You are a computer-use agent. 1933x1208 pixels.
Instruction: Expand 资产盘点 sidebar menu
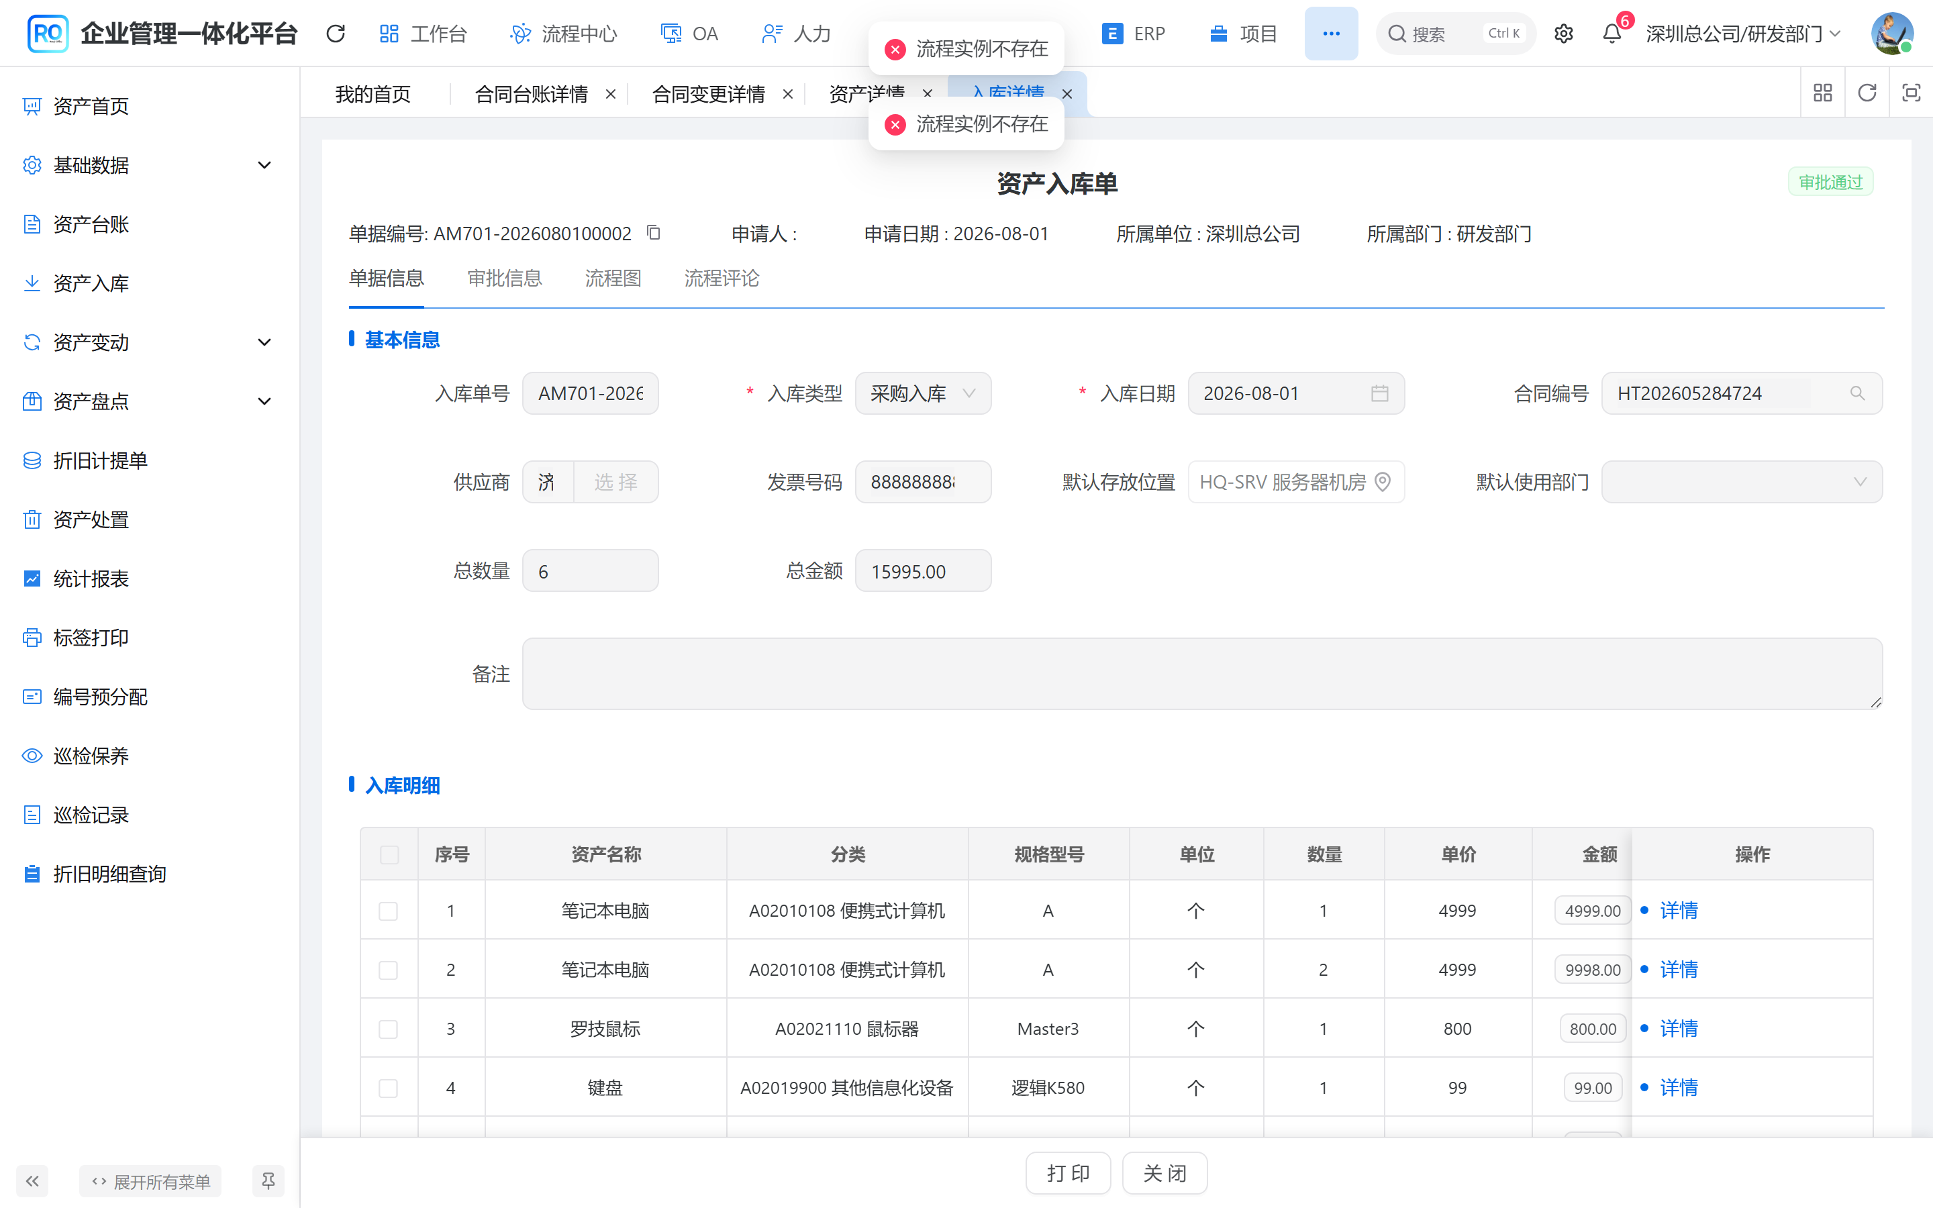coord(148,401)
